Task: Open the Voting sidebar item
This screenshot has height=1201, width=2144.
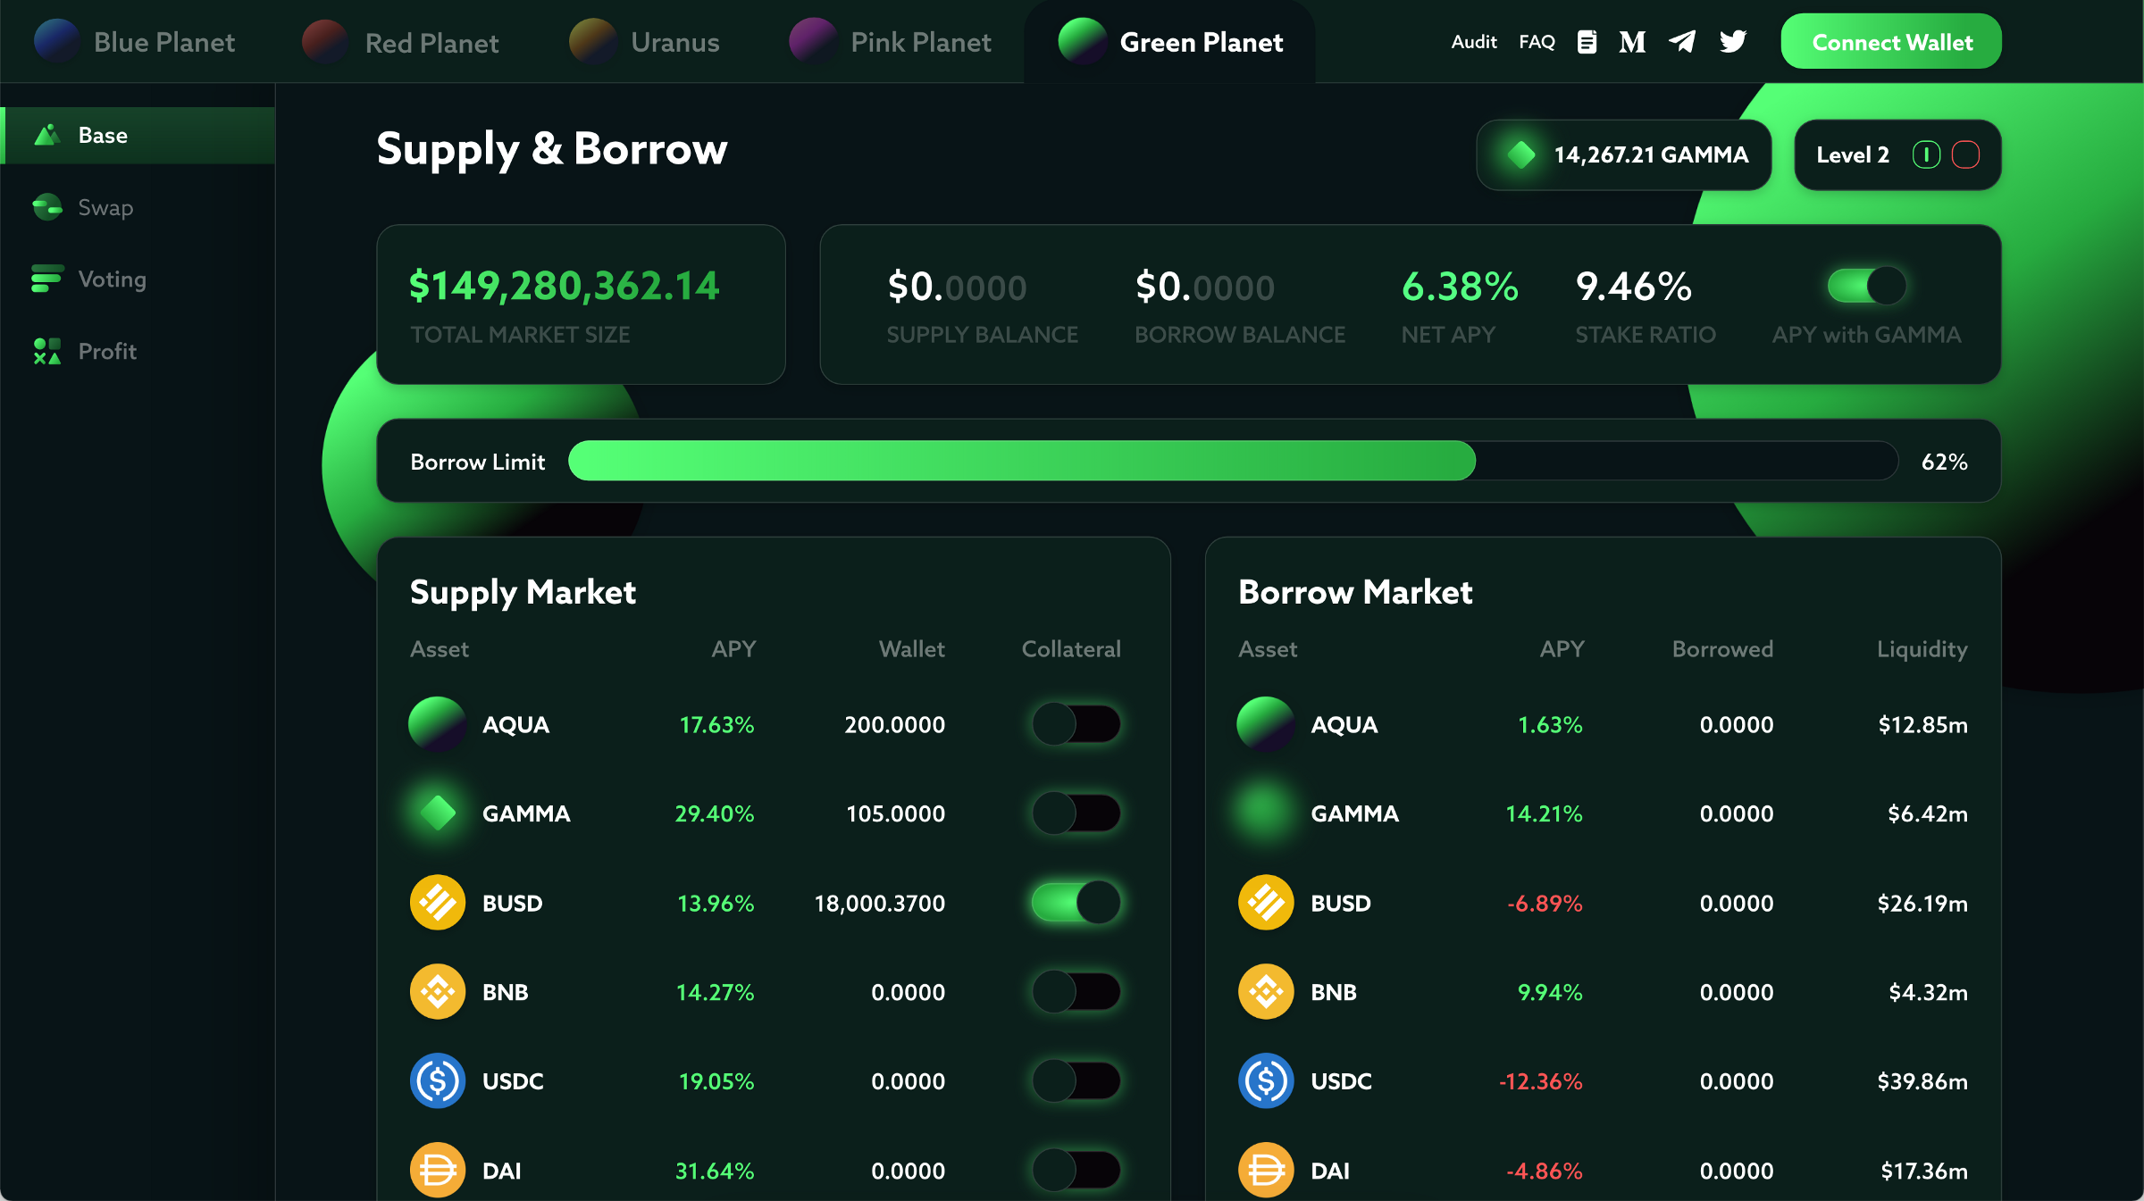Action: pyautogui.click(x=111, y=279)
